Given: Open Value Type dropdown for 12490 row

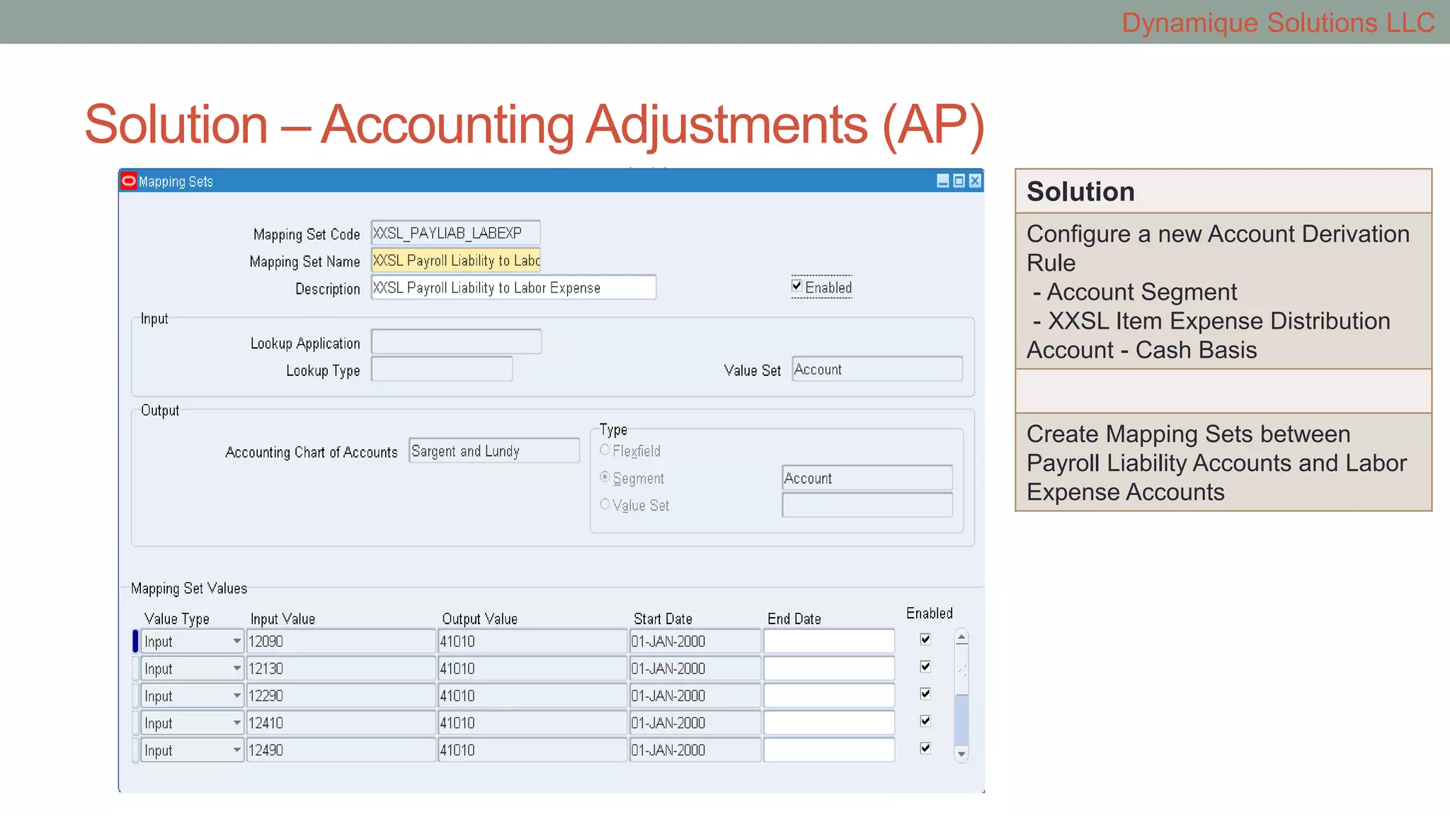Looking at the screenshot, I should (236, 751).
